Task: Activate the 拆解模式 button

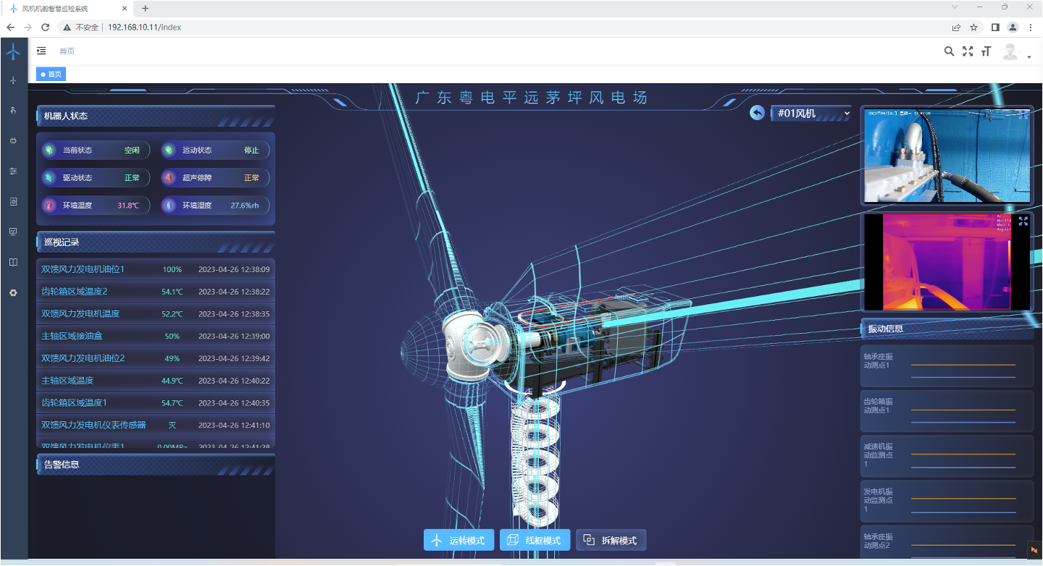Action: tap(611, 540)
